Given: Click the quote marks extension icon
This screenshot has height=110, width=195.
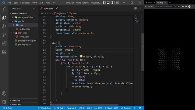Looking at the screenshot, I should (4, 52).
